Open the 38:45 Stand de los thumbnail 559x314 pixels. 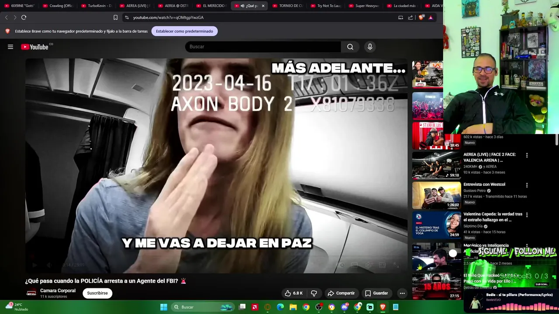(x=436, y=135)
